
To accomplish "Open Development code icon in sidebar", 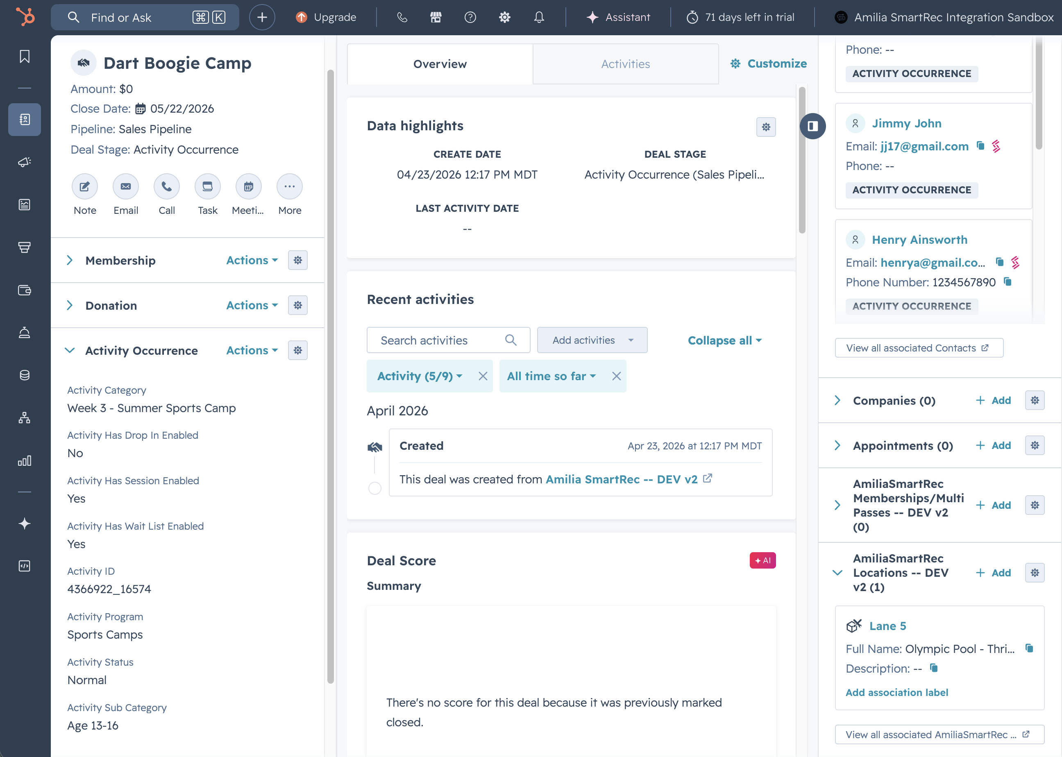I will click(x=25, y=566).
